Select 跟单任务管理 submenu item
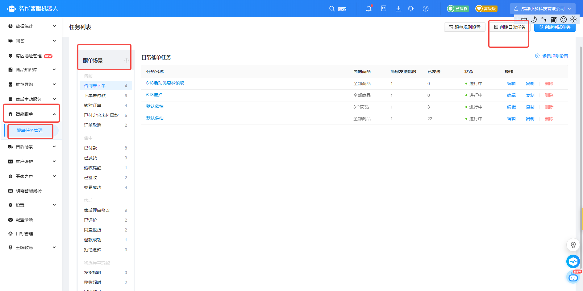Screen dimensions: 583x291 coord(30,130)
